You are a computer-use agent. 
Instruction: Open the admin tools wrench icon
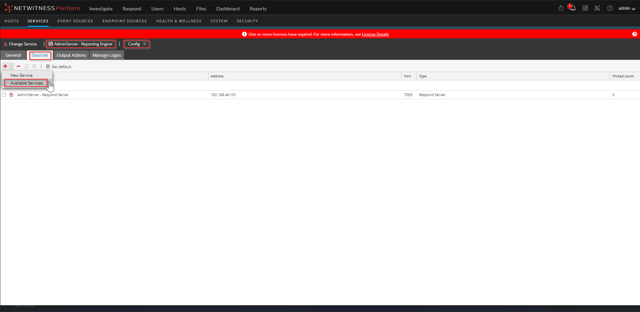click(597, 8)
